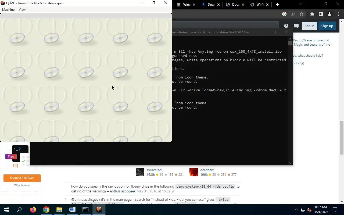Click the 'Free' badge in Teams promo
The width and height of the screenshot is (344, 215).
pos(11,157)
